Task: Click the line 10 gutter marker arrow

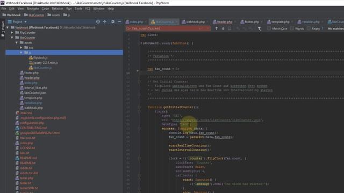Action: (138, 71)
